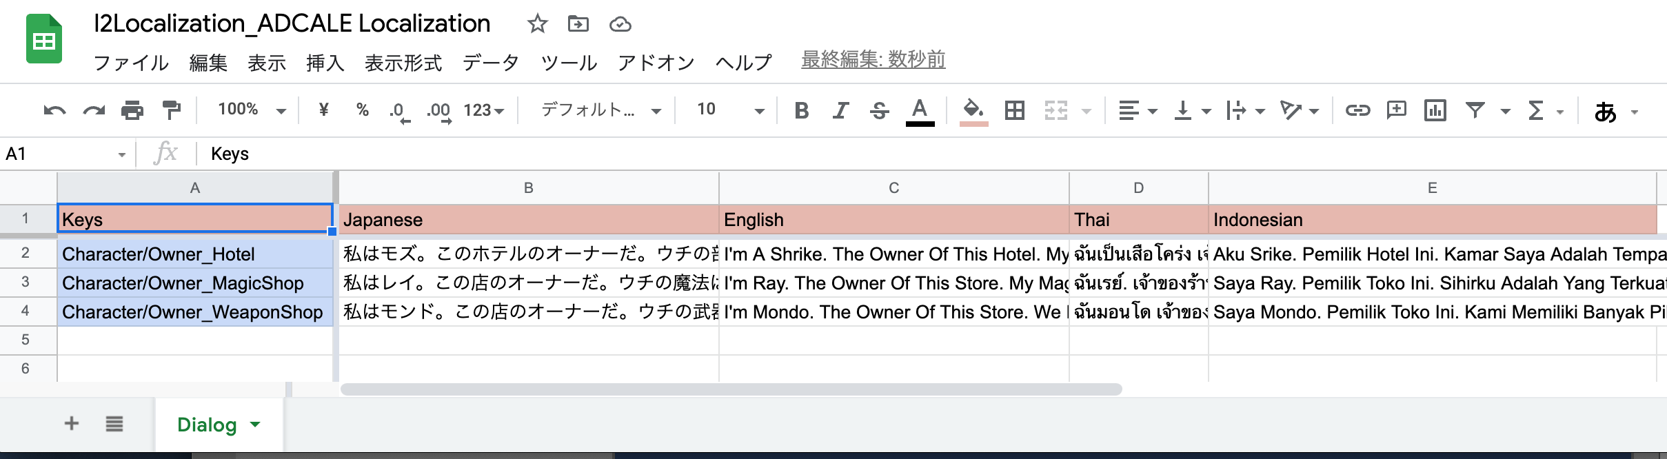
Task: Open the 表示形式 menu
Action: point(403,63)
